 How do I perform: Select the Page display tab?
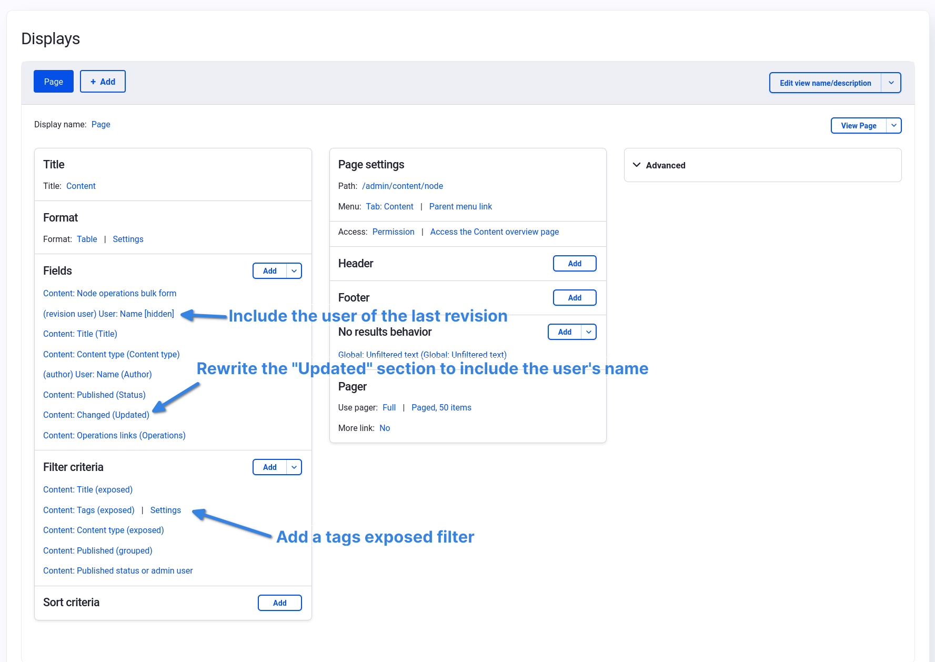pyautogui.click(x=54, y=82)
